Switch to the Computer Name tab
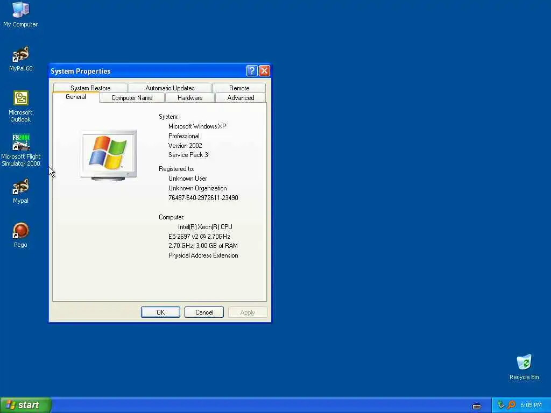The image size is (551, 413). [x=132, y=98]
